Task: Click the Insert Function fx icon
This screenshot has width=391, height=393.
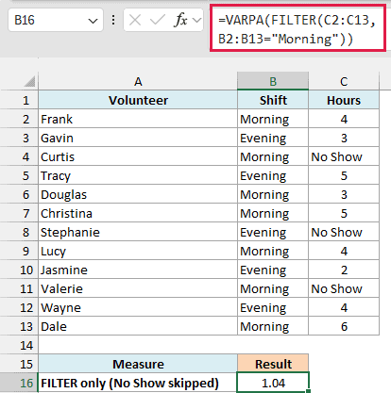Action: click(180, 20)
